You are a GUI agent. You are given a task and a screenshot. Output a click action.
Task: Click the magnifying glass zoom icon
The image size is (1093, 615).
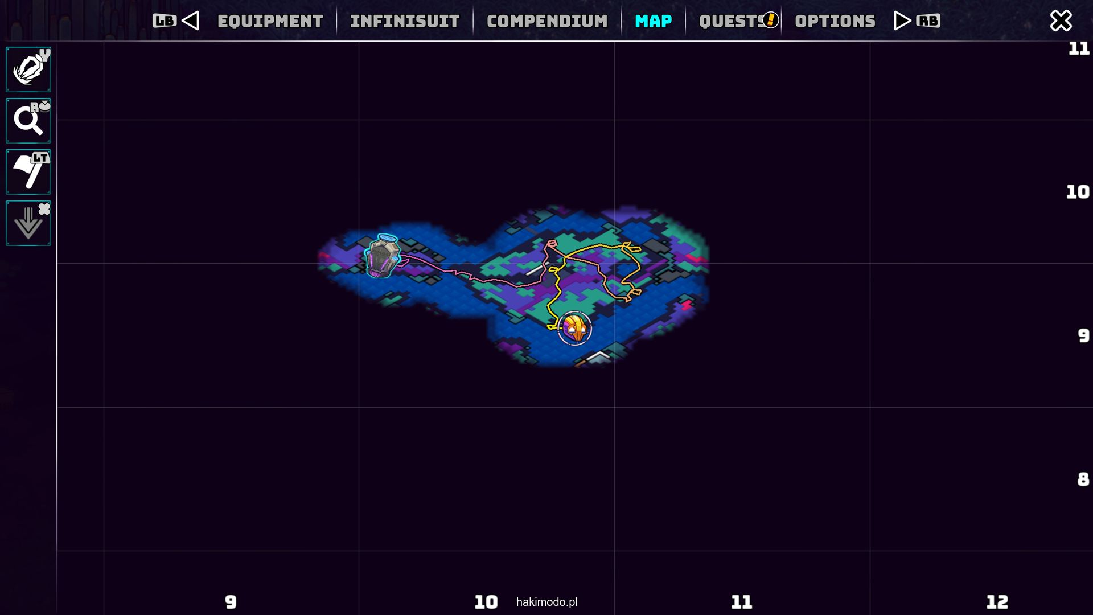(x=28, y=121)
